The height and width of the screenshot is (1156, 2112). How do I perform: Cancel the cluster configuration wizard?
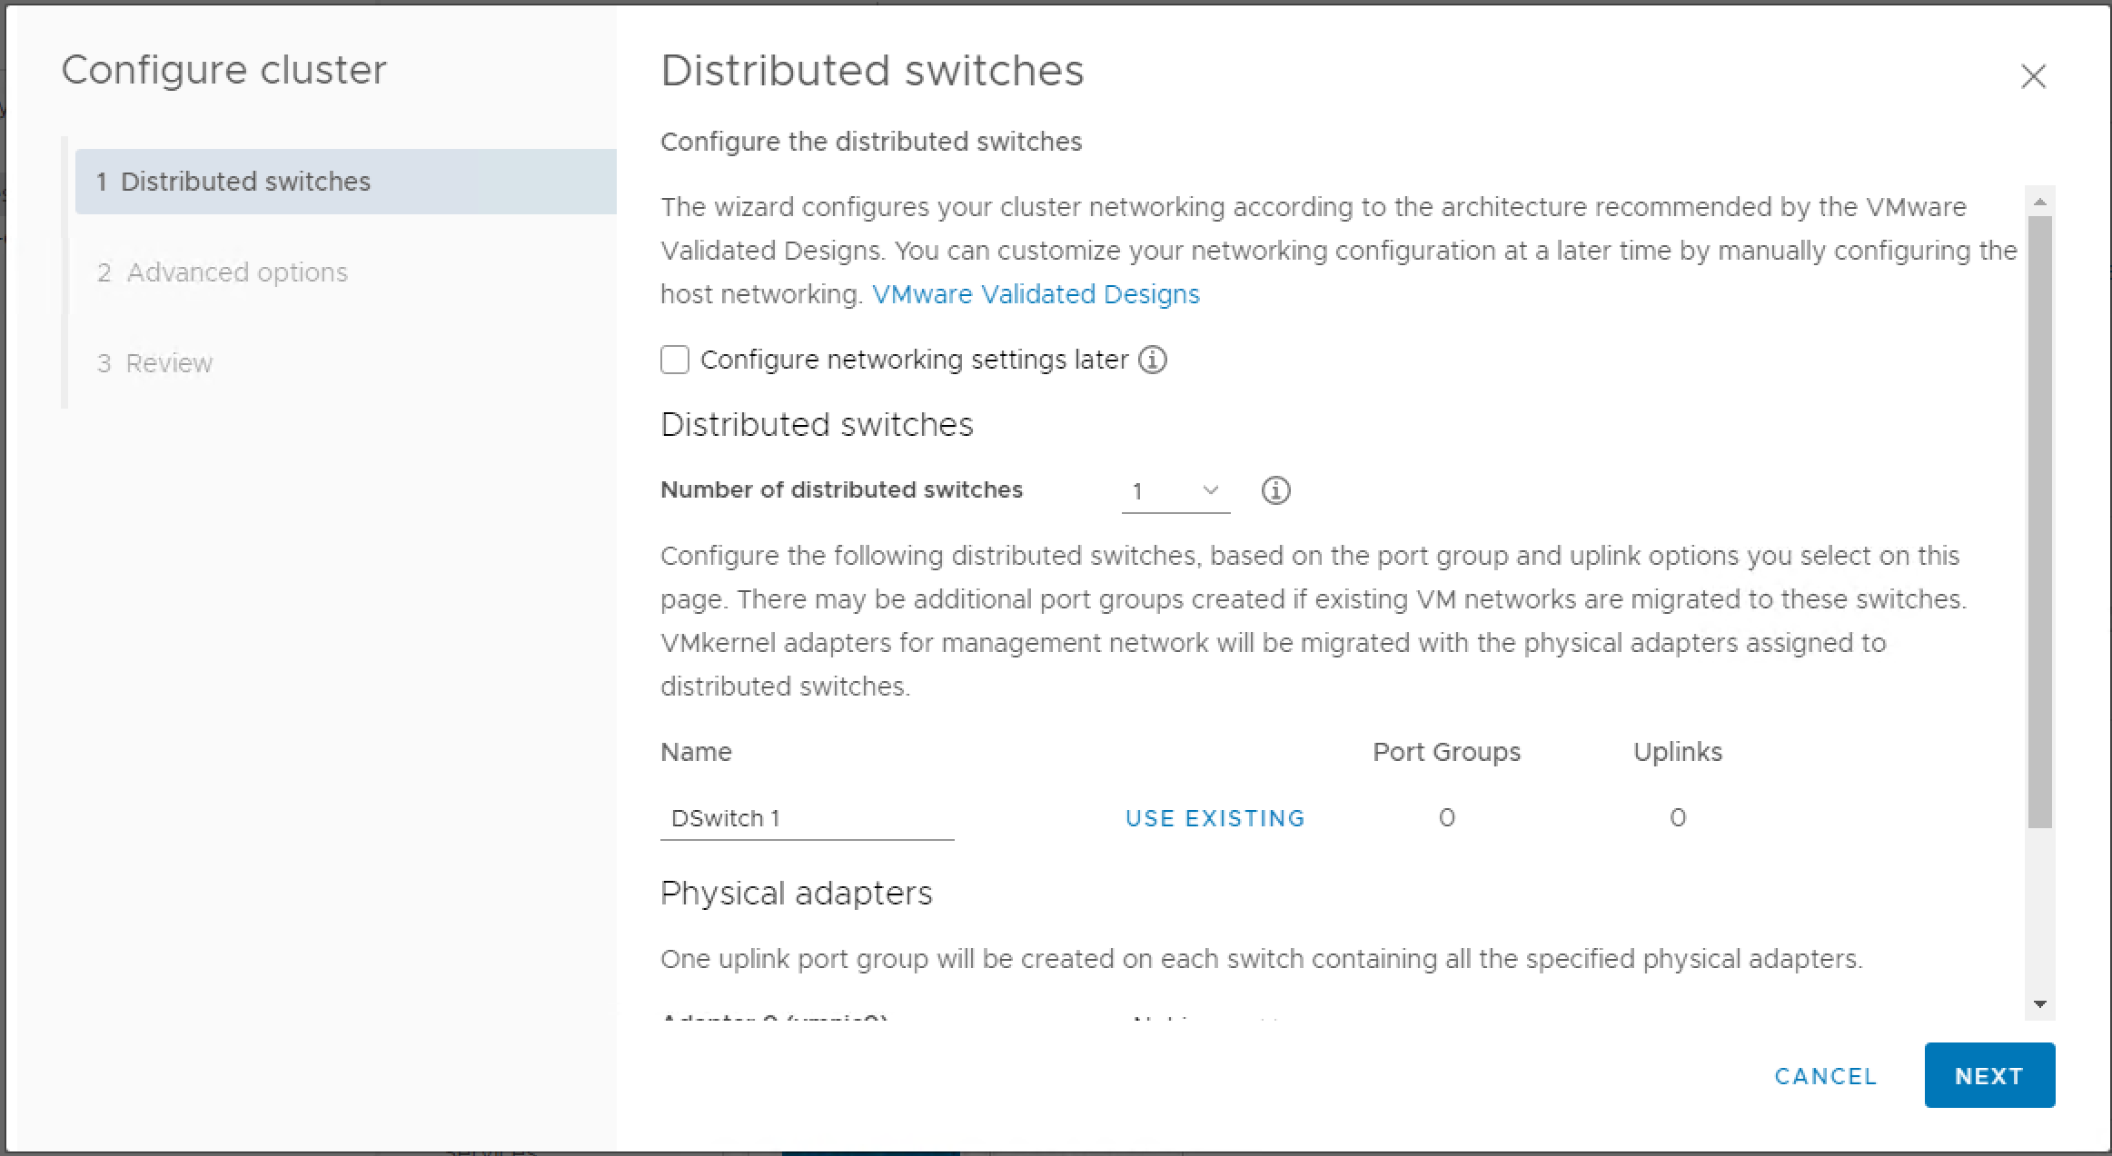pos(1825,1076)
